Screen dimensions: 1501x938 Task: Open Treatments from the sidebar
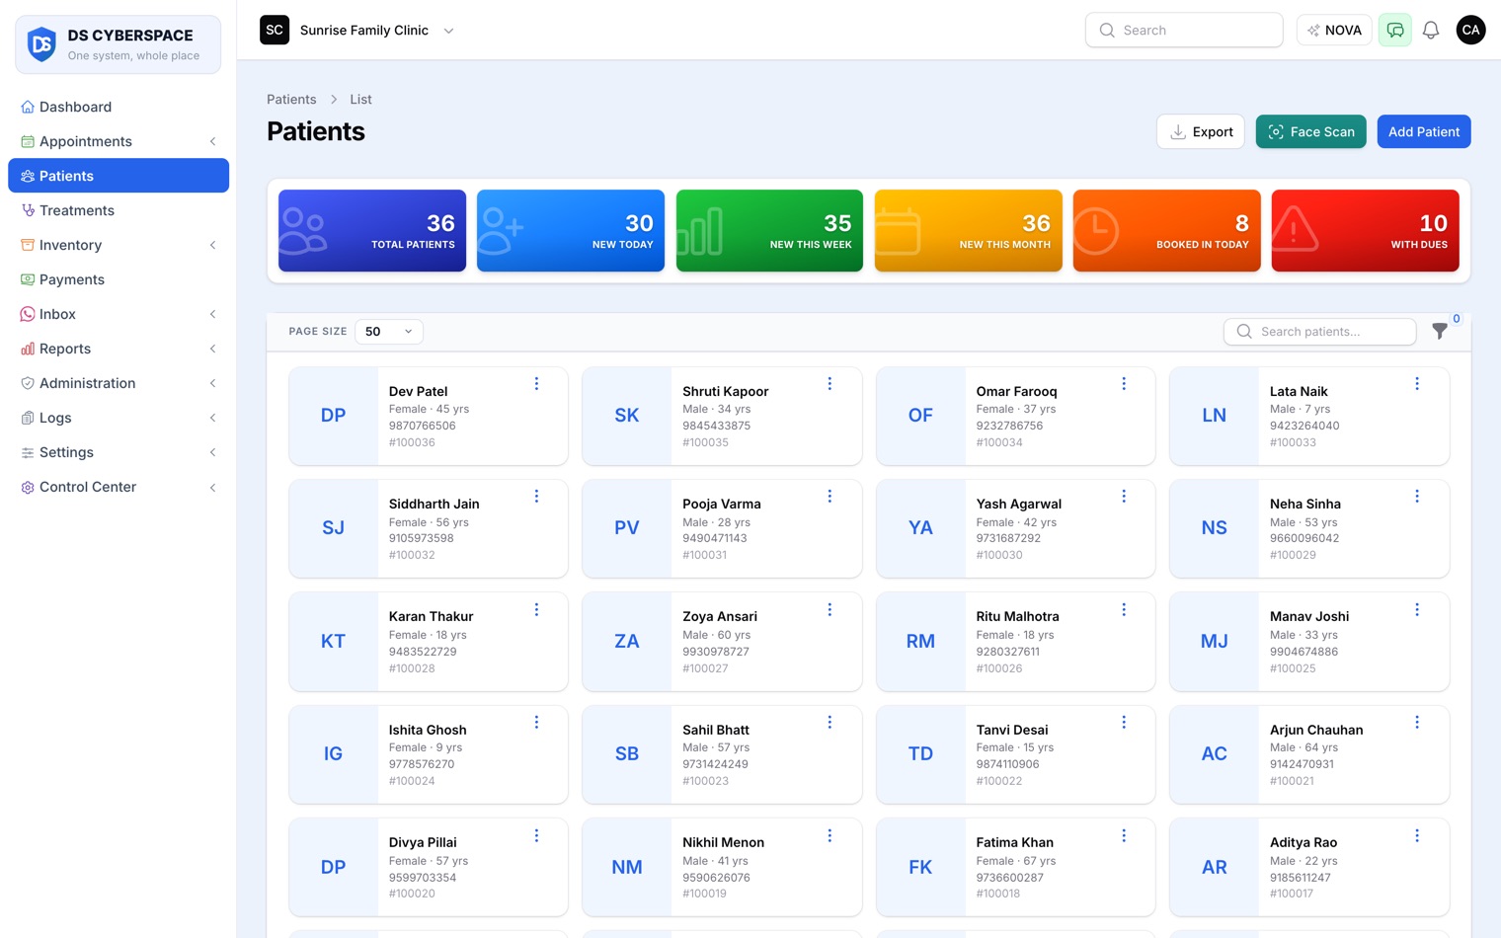pyautogui.click(x=118, y=210)
